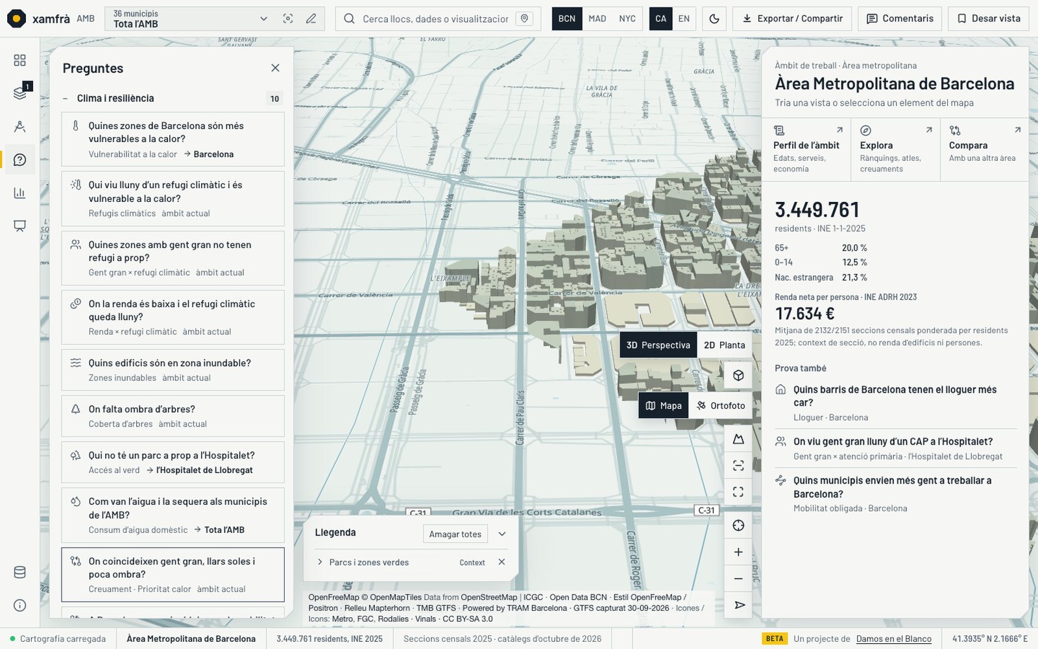Close the Preguntes panel

[x=275, y=68]
